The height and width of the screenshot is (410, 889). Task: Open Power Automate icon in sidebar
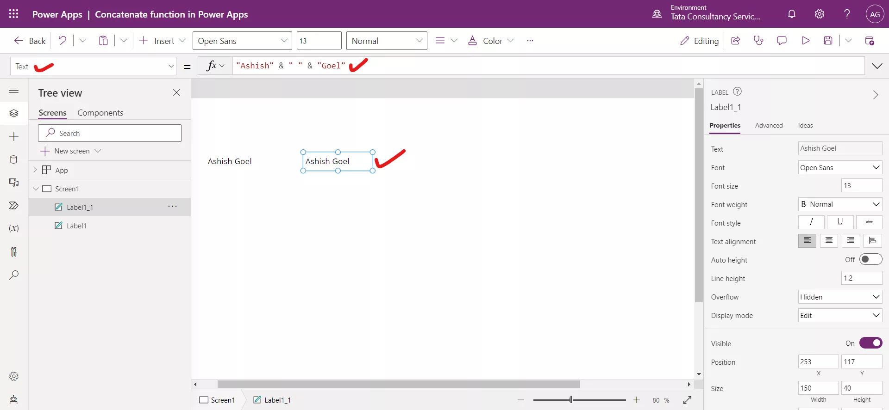coord(14,206)
